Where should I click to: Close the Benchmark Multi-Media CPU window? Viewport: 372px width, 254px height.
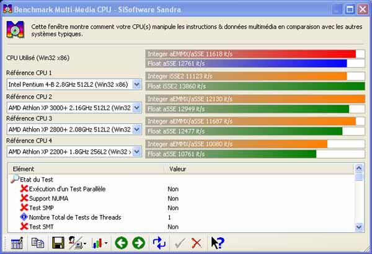(363, 9)
